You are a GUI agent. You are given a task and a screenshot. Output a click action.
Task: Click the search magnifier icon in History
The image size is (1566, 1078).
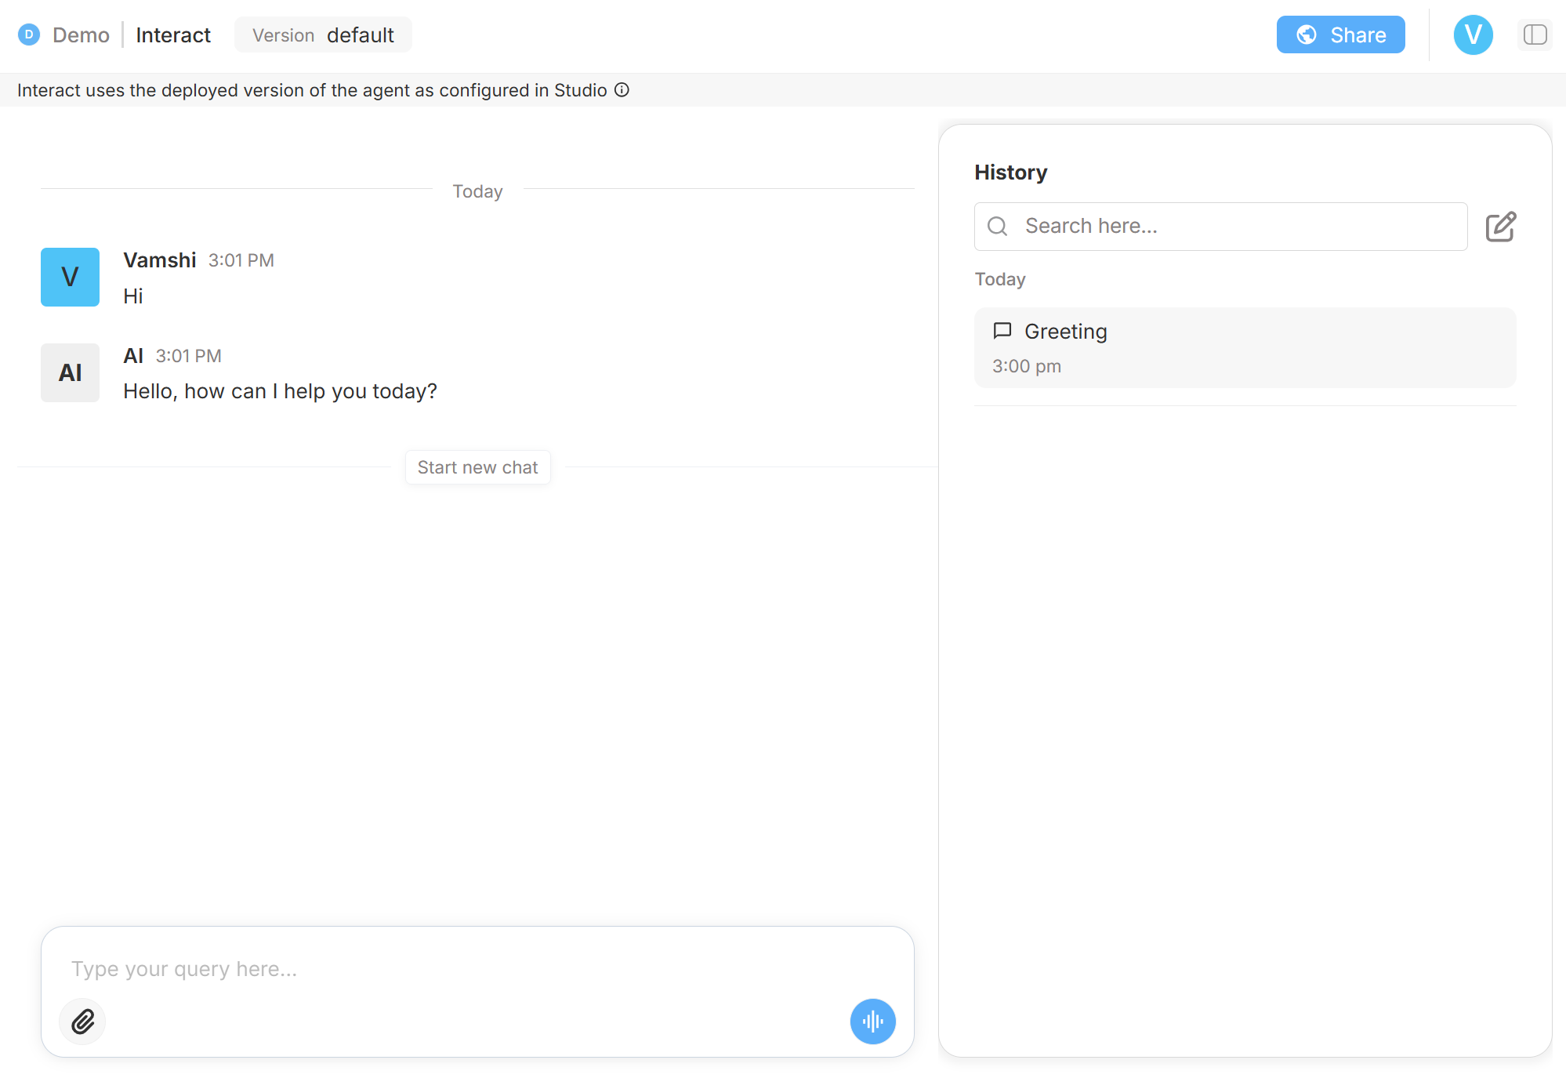click(x=997, y=227)
